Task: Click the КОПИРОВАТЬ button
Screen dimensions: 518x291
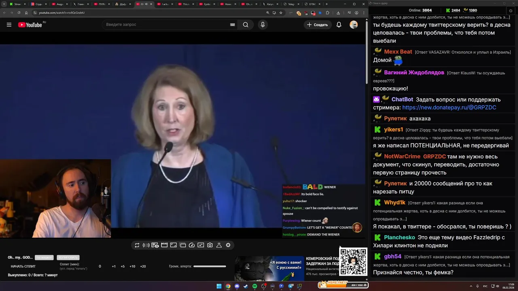Action: (68, 257)
